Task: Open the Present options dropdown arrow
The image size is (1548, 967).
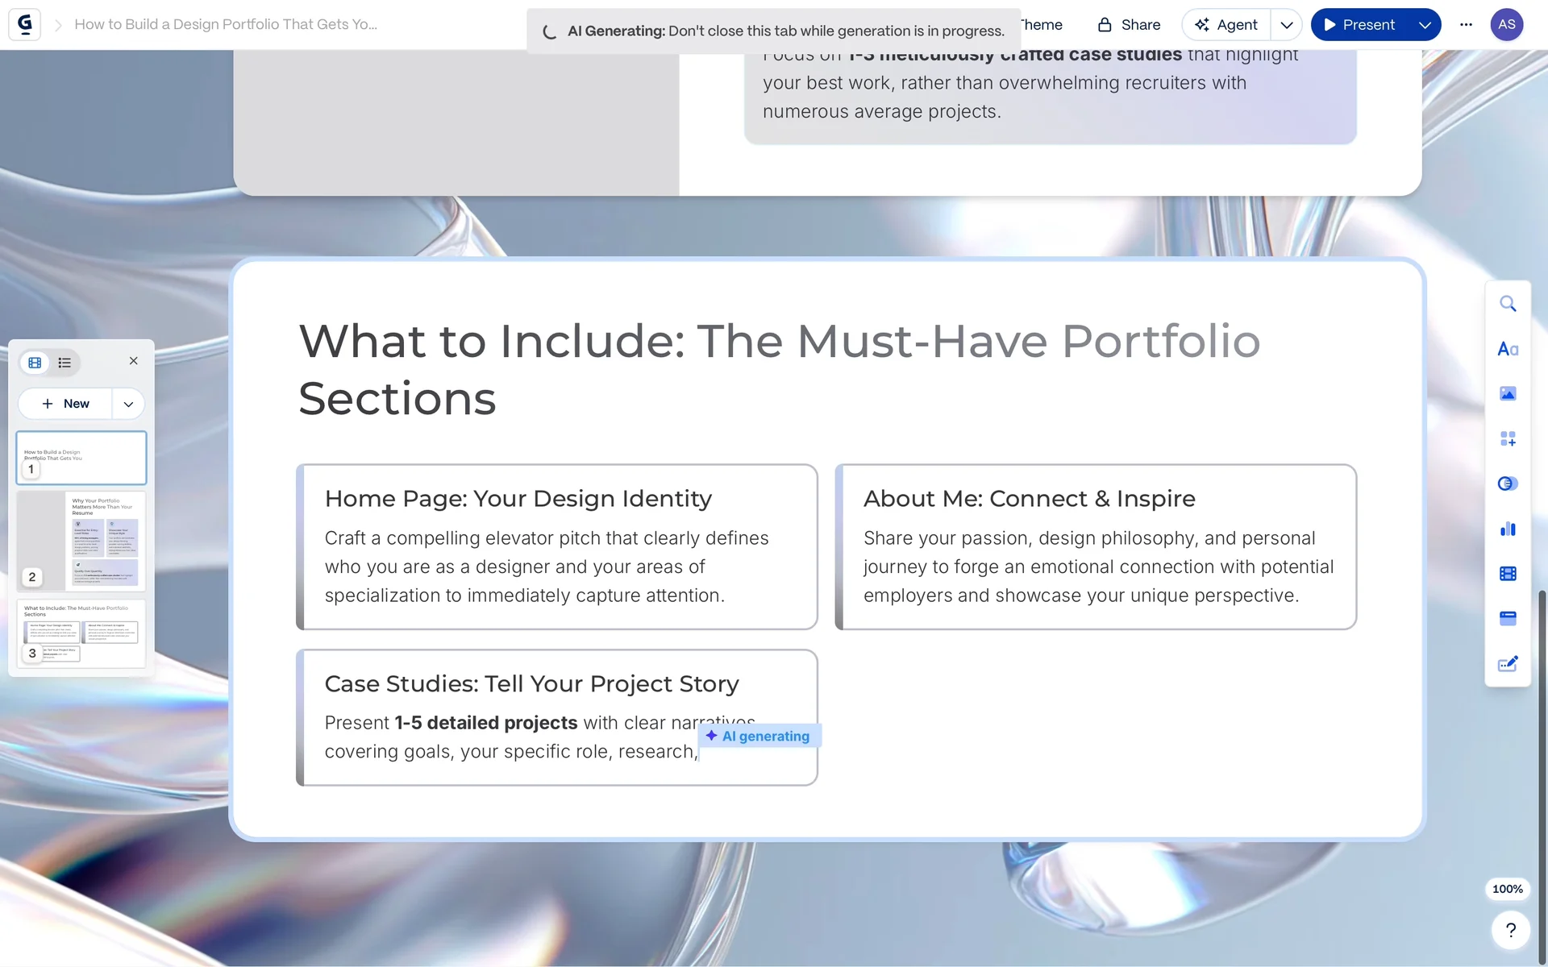Action: [x=1425, y=25]
